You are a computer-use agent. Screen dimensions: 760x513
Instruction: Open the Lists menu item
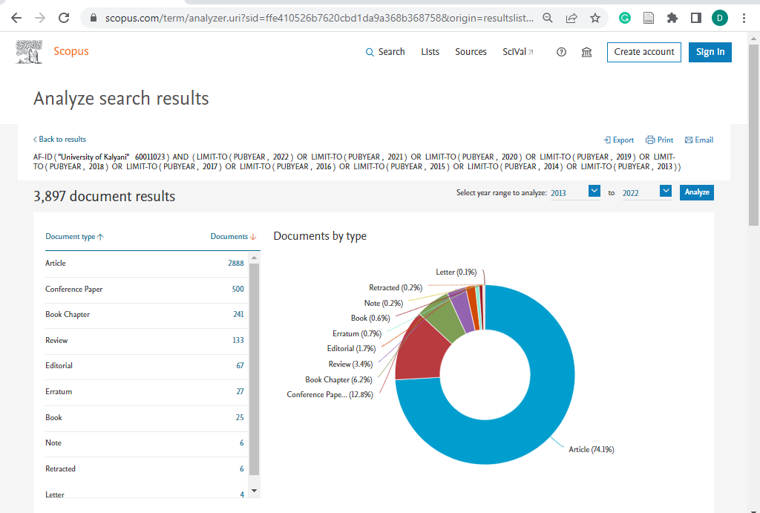pyautogui.click(x=430, y=52)
